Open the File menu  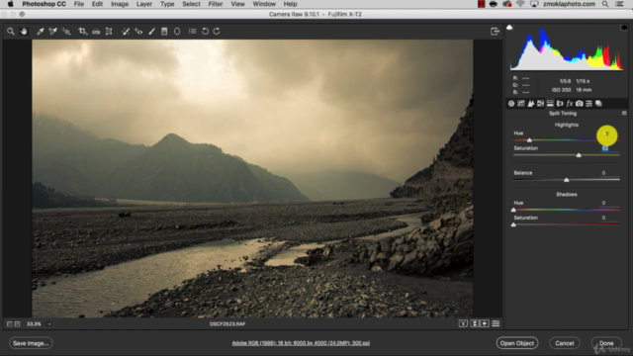click(x=79, y=4)
